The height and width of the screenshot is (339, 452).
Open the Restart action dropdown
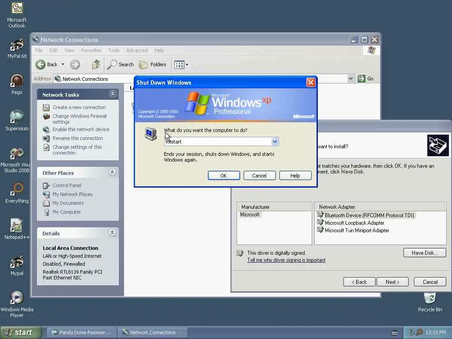pyautogui.click(x=275, y=142)
